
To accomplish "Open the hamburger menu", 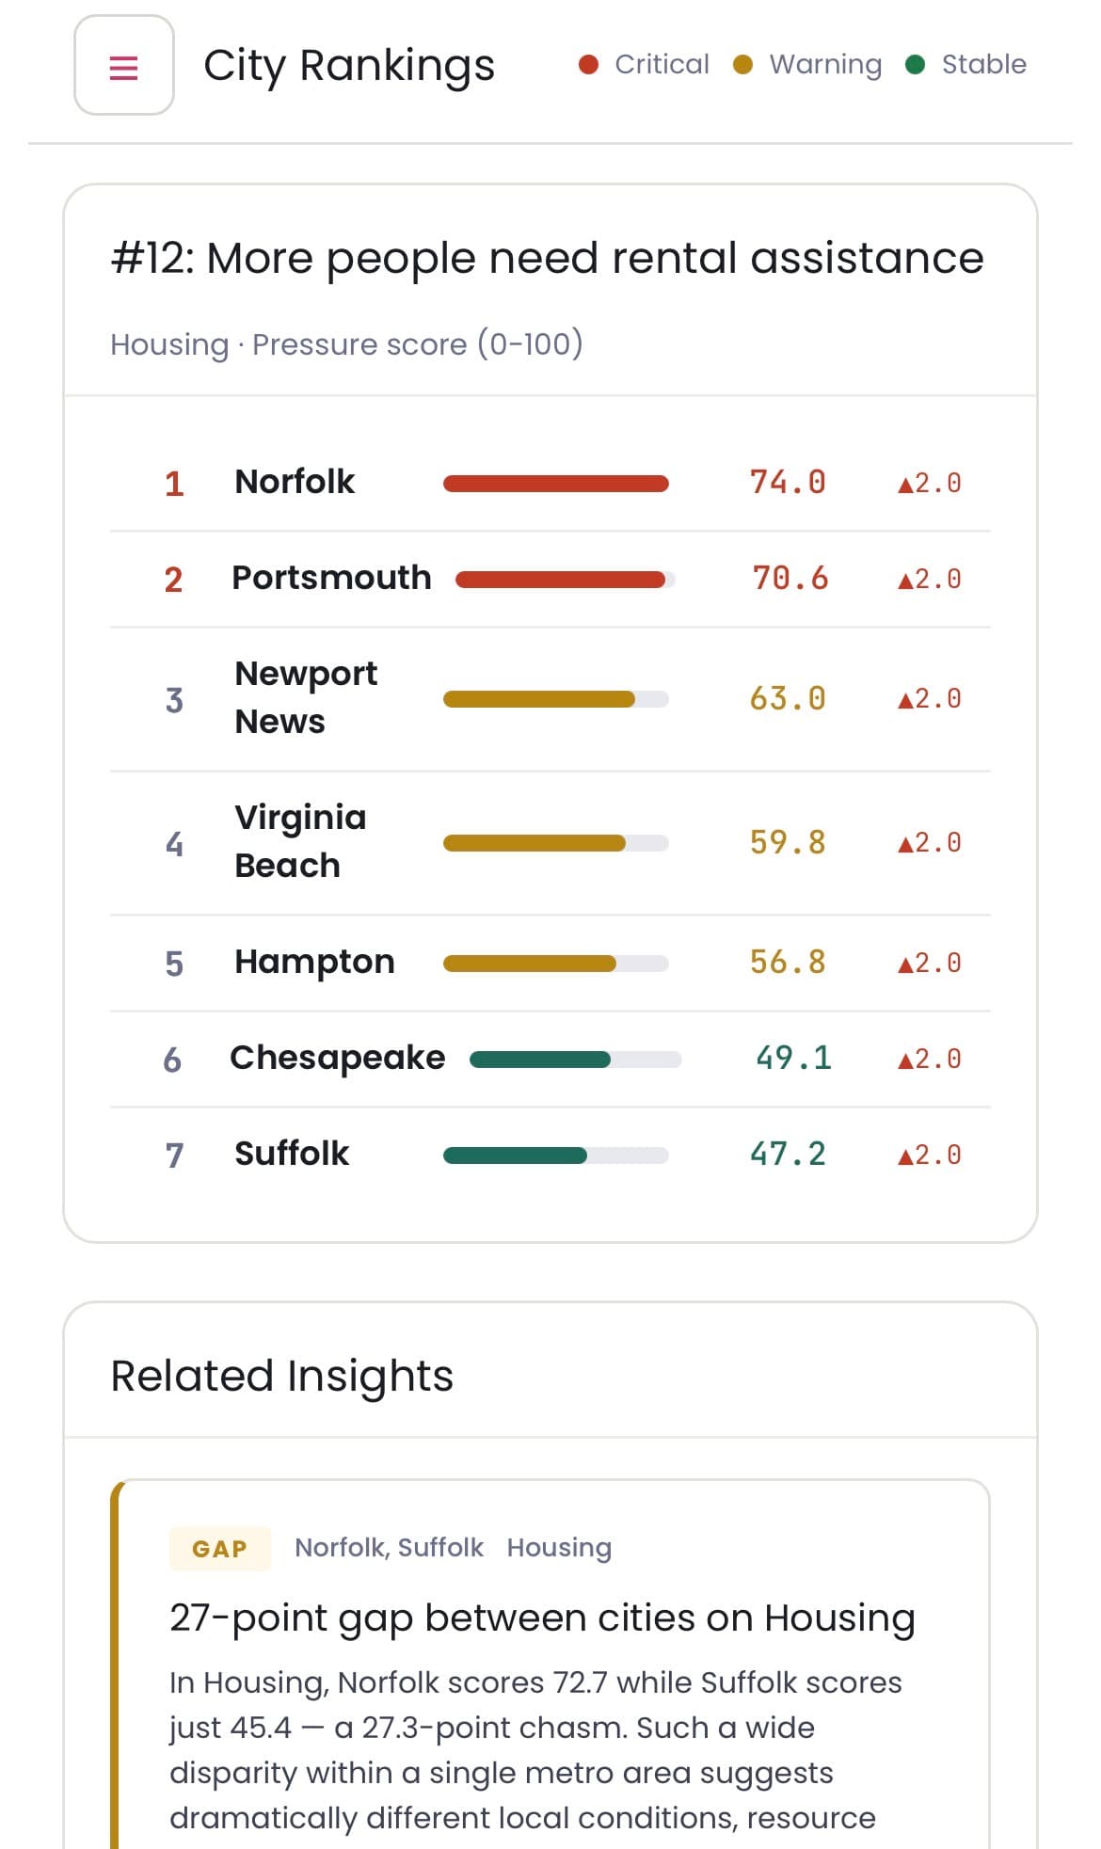I will [x=124, y=66].
